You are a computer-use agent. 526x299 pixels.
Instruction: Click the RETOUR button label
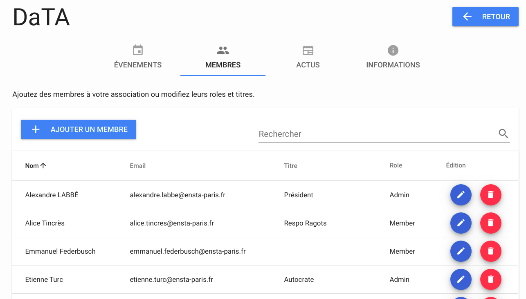[x=496, y=17]
